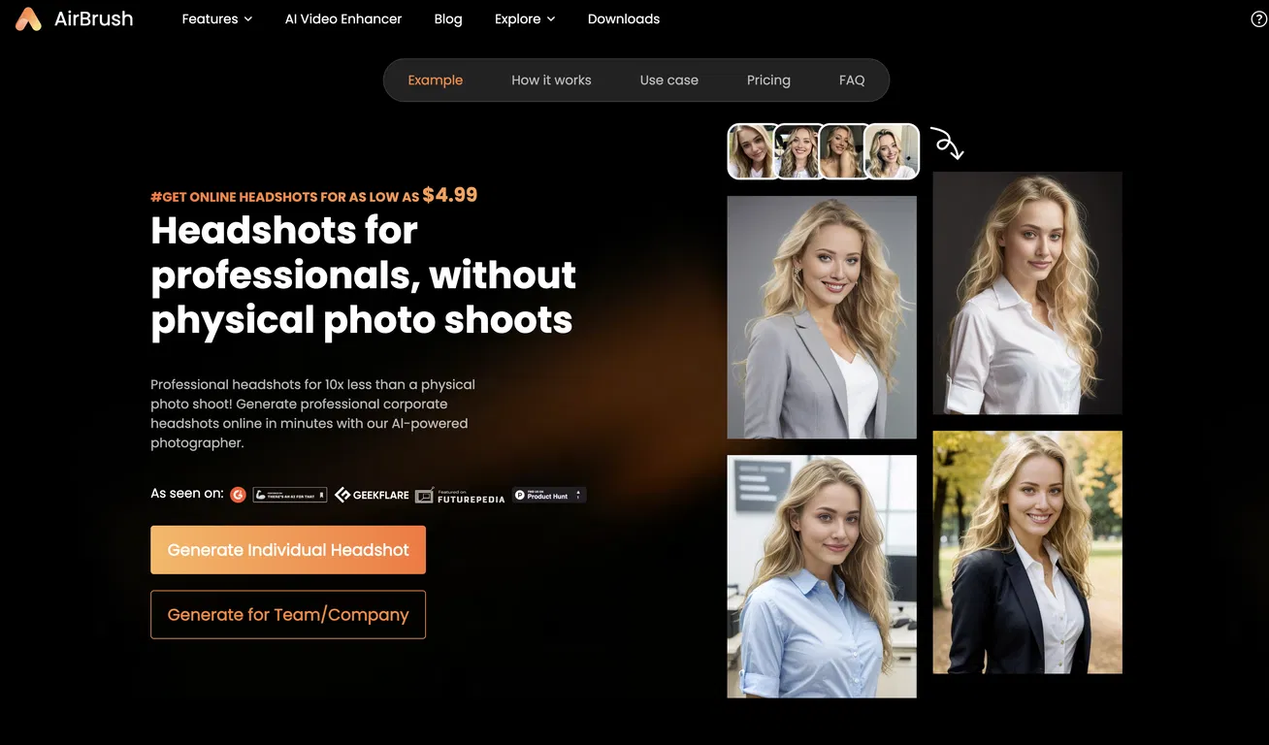Select the first selfie input thumbnail
This screenshot has width=1269, height=745.
(753, 151)
